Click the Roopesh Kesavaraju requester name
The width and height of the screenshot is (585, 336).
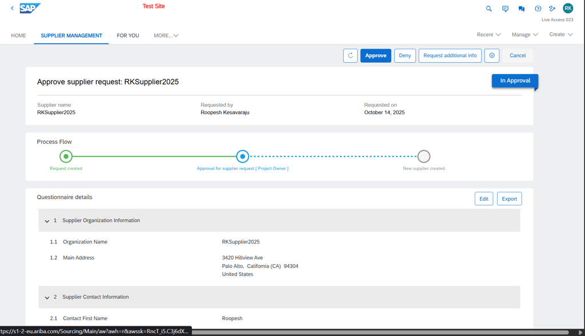[x=225, y=112]
